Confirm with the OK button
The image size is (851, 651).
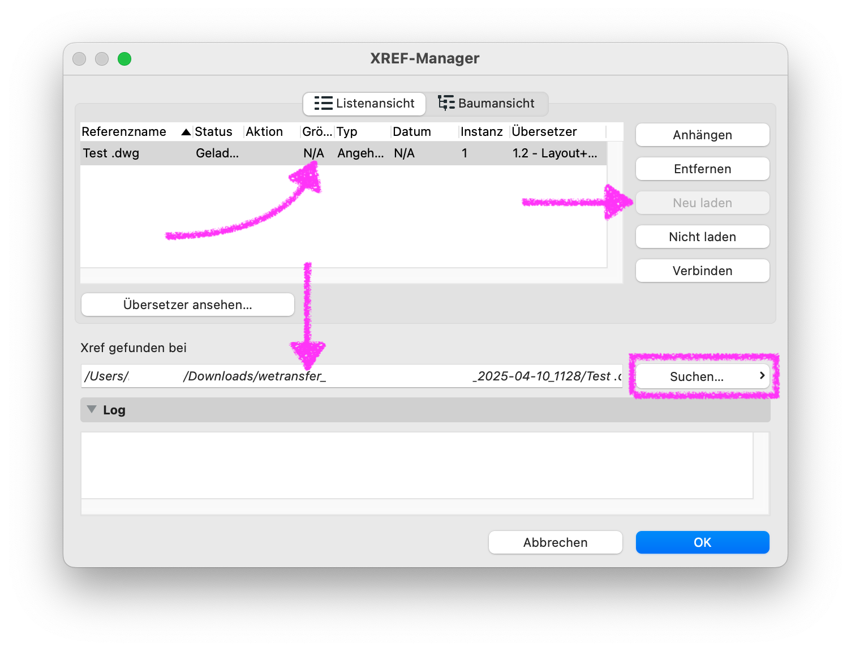(x=702, y=542)
